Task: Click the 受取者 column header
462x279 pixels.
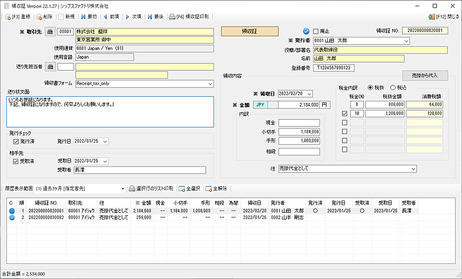Action: tap(409, 203)
